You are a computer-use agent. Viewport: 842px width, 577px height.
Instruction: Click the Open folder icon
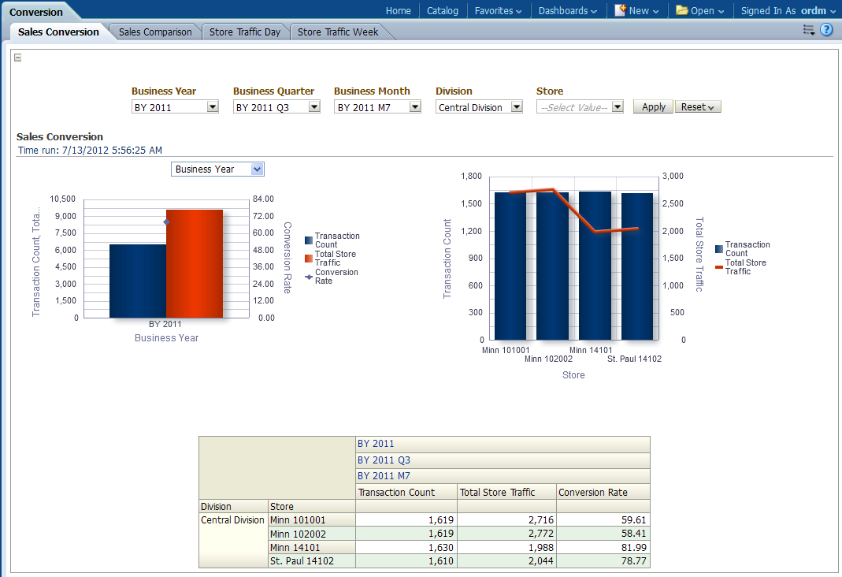coord(682,10)
